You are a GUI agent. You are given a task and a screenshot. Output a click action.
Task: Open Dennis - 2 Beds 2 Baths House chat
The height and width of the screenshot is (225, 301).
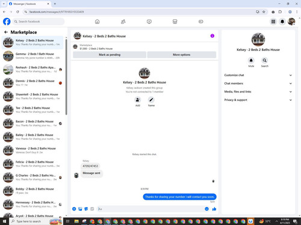pos(33,83)
